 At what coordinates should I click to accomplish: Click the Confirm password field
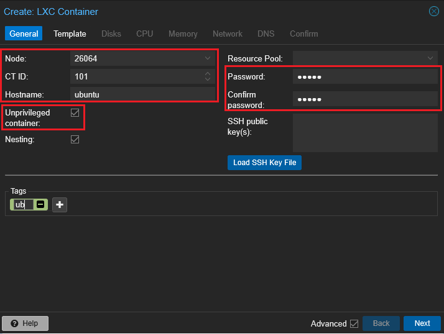coord(365,99)
